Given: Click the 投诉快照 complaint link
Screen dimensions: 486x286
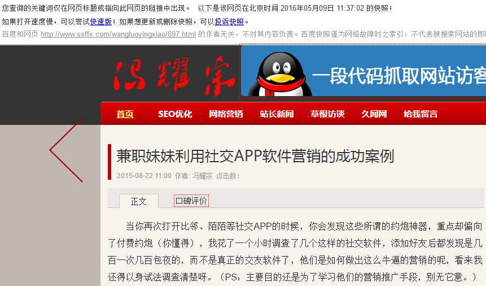Looking at the screenshot, I should point(229,21).
